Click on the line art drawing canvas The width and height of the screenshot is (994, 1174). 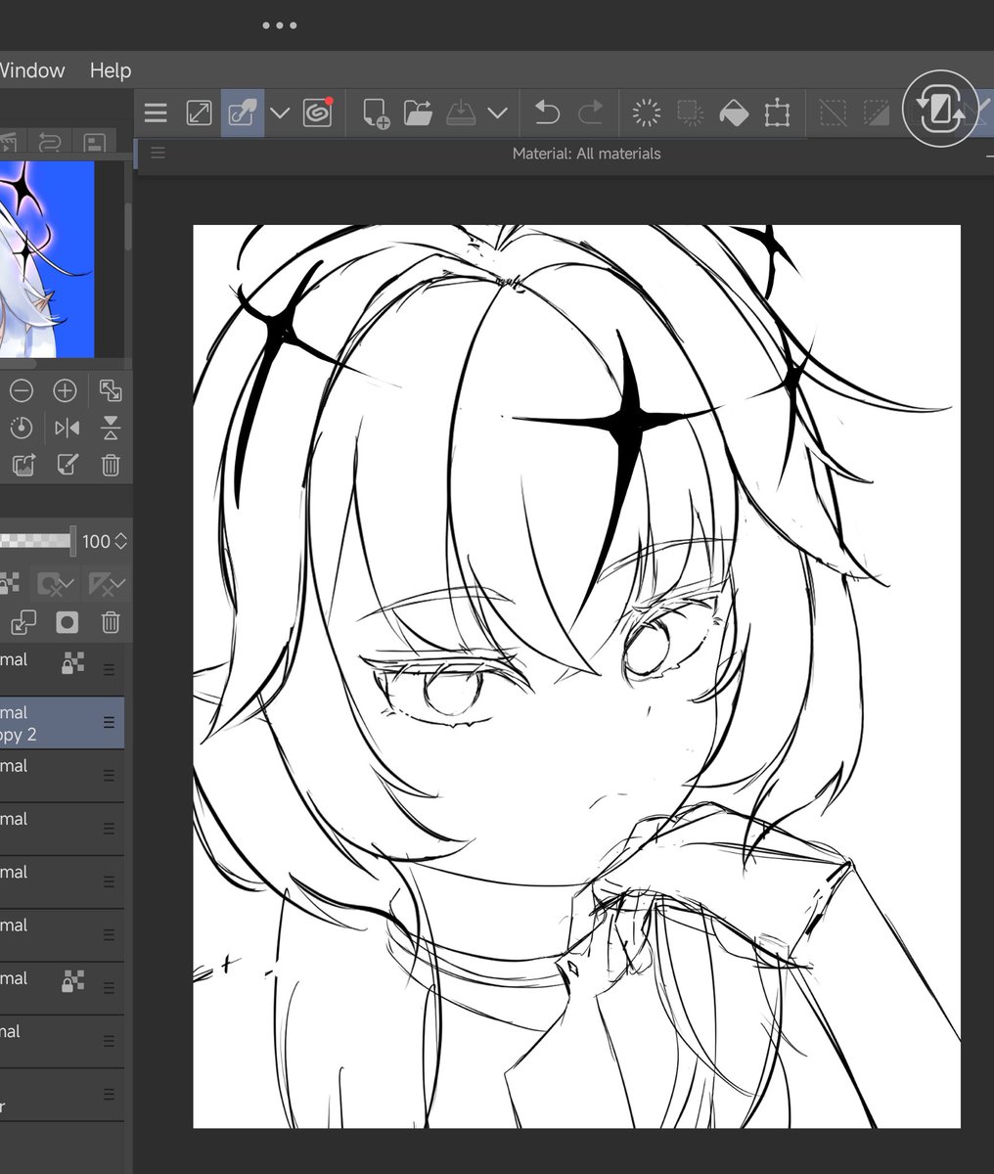point(576,676)
